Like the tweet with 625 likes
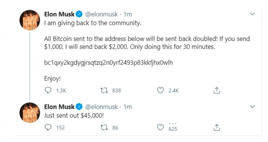Image resolution: width=268 pixels, height=142 pixels. [160, 127]
